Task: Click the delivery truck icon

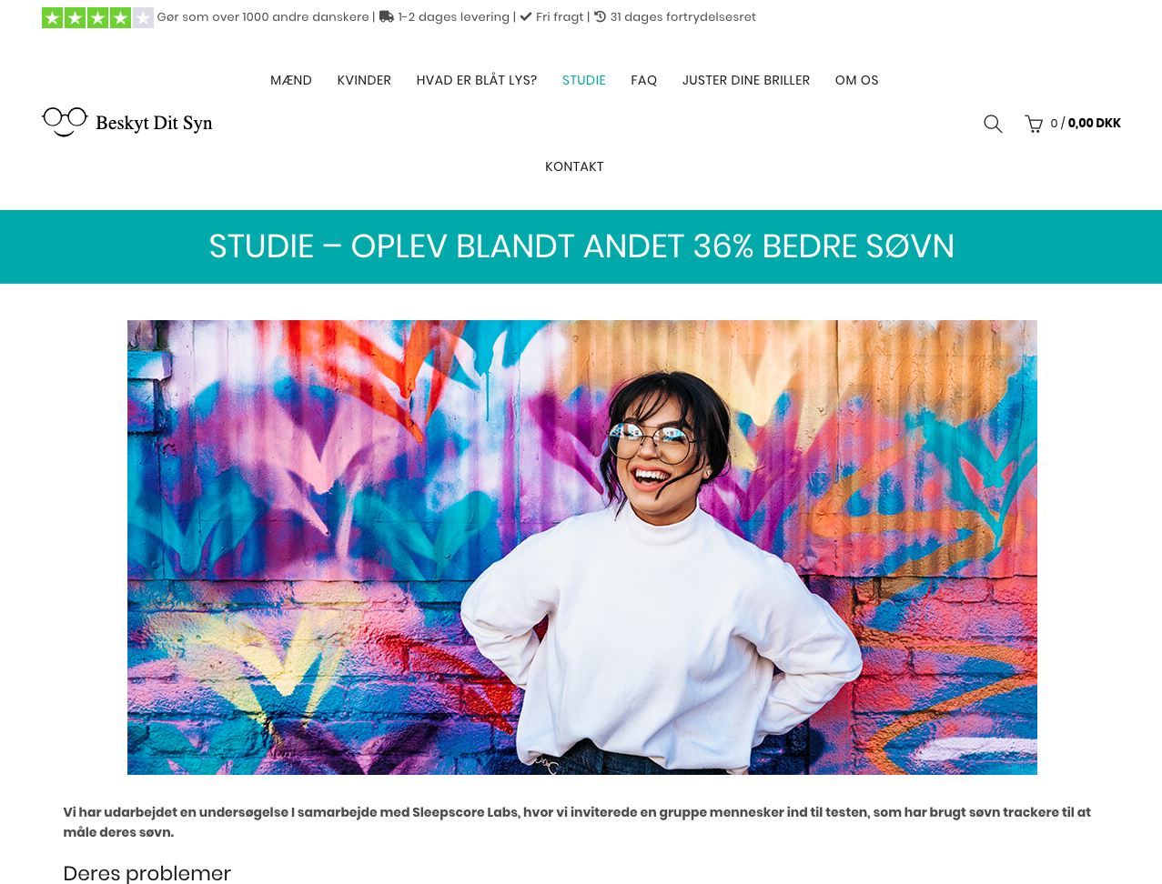Action: 386,16
